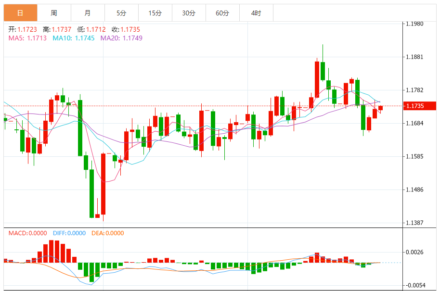Click the DIFF:0.0000 label
The height and width of the screenshot is (291, 440).
(x=69, y=233)
